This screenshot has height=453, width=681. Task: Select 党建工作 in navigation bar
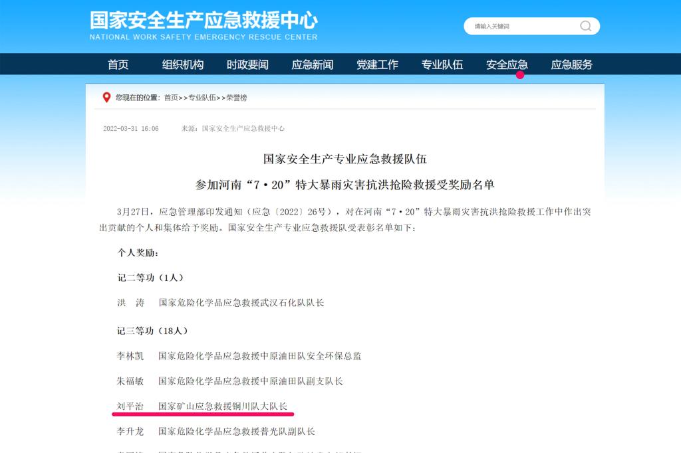point(377,64)
